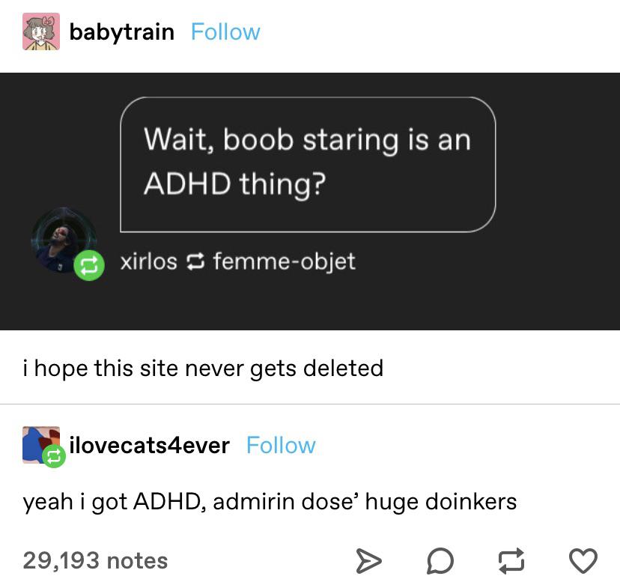Click the reblog arrows between xirlos and femme-objet
The width and height of the screenshot is (620, 588).
coord(195,261)
